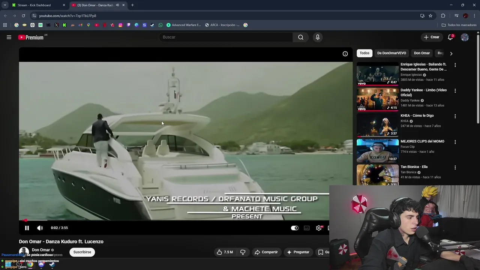Open Chrome from the taskbar
This screenshot has width=480, height=270.
[30, 264]
